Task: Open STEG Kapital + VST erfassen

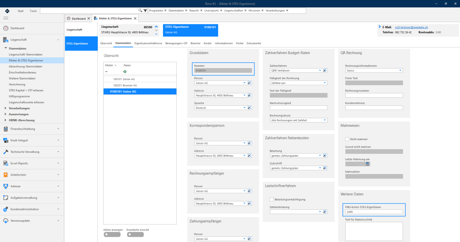Action: pos(26,90)
